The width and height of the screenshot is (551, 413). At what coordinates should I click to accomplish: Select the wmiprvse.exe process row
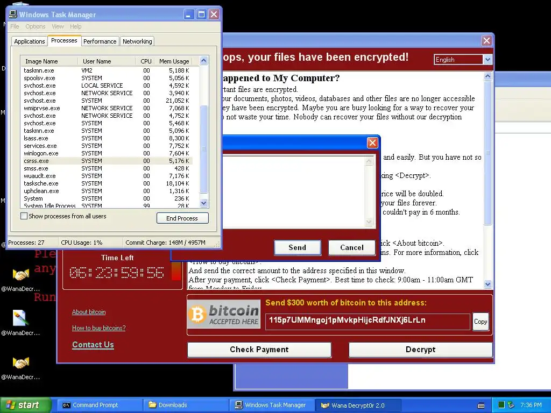point(107,108)
